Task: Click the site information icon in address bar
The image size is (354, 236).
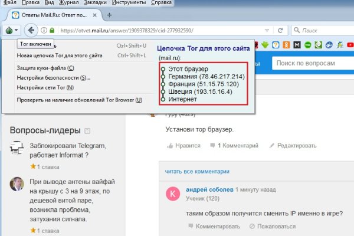Action: coord(45,30)
